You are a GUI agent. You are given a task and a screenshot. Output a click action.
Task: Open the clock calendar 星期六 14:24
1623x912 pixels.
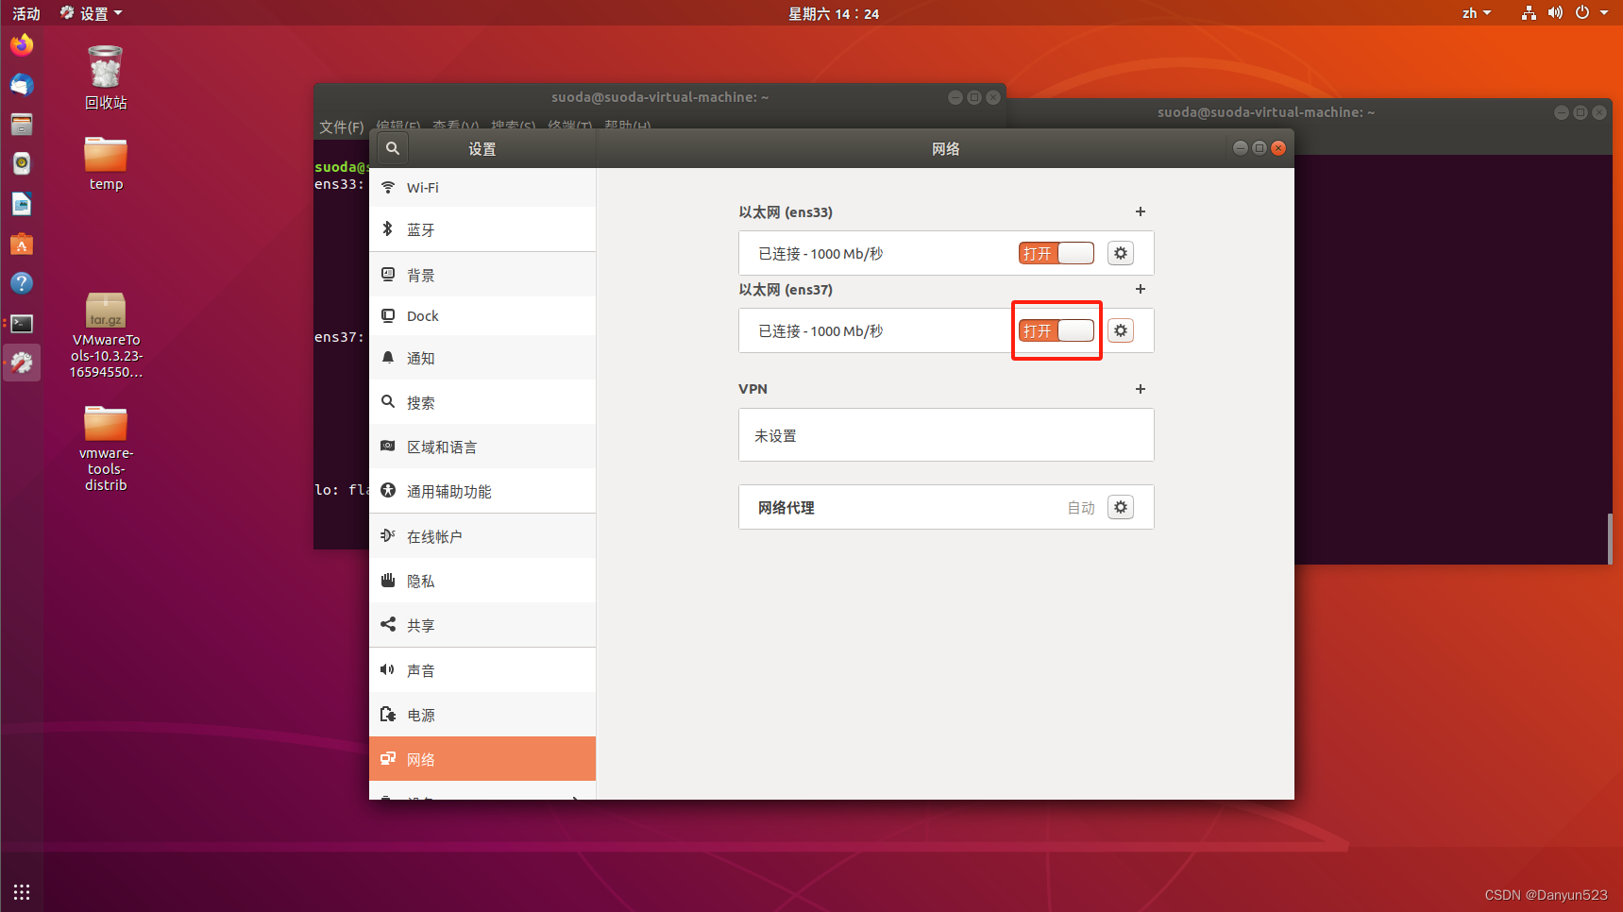click(x=834, y=13)
